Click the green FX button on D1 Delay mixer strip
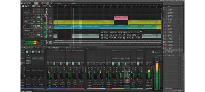The height and width of the screenshot is (92, 205). 79,63
